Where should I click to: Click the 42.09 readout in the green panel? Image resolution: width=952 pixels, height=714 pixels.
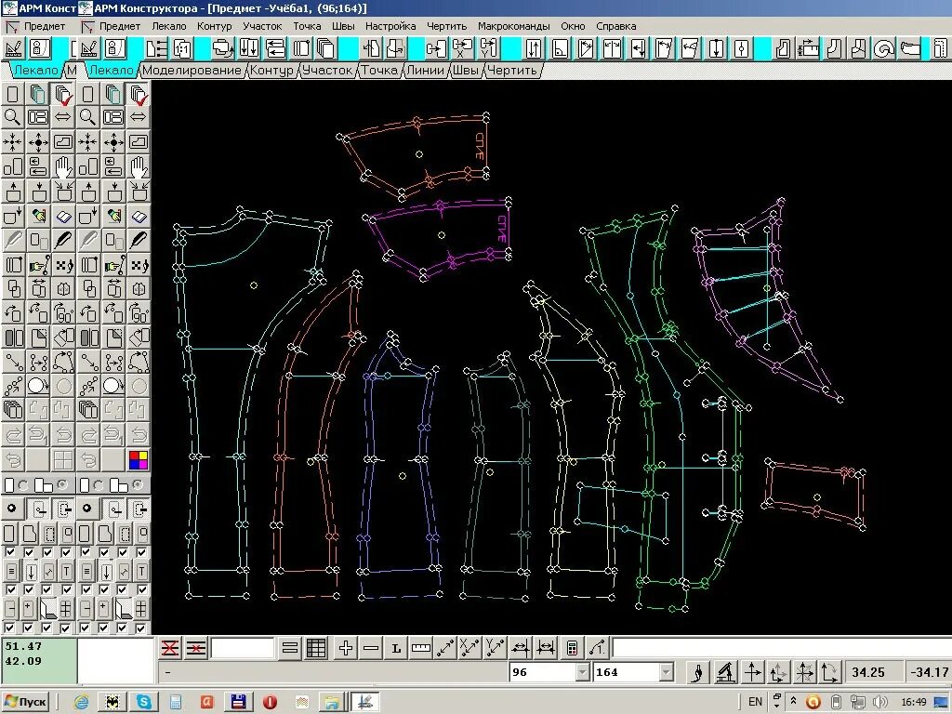click(x=23, y=661)
